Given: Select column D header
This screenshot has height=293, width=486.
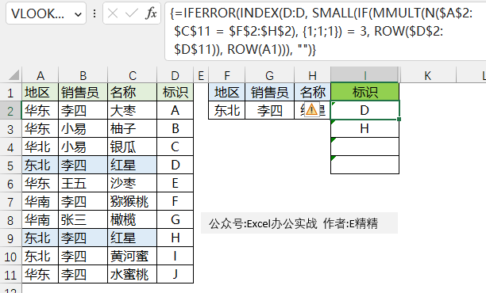Looking at the screenshot, I should click(x=175, y=76).
